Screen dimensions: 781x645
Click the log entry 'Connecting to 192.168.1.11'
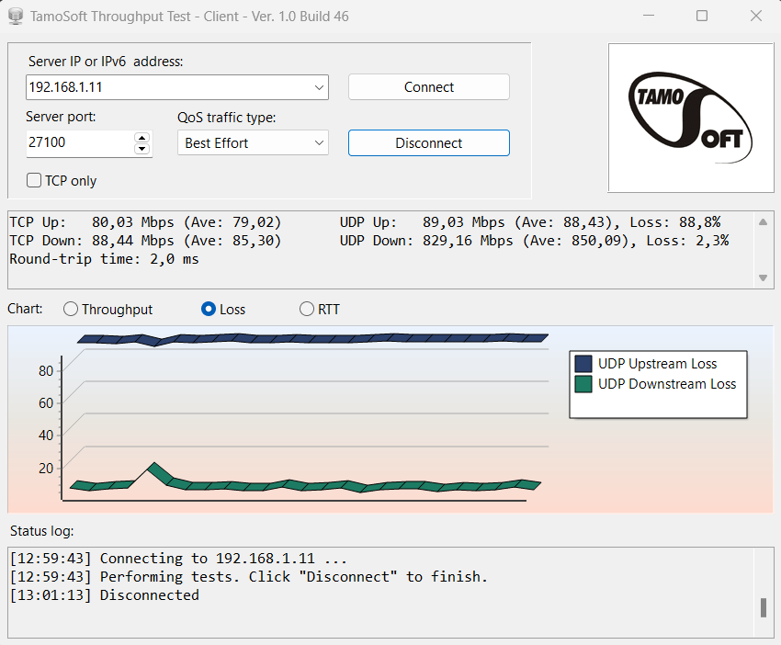click(178, 559)
